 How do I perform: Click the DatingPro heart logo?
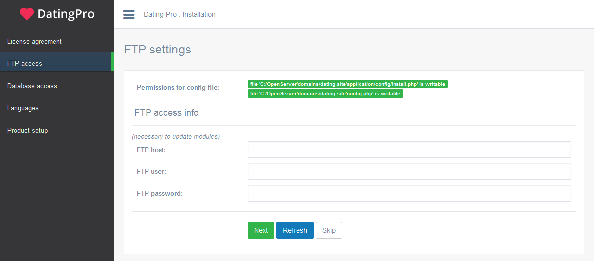pyautogui.click(x=57, y=14)
